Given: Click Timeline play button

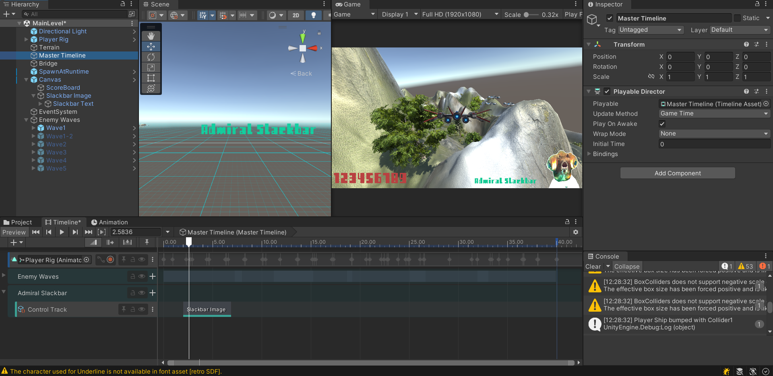Looking at the screenshot, I should (62, 232).
